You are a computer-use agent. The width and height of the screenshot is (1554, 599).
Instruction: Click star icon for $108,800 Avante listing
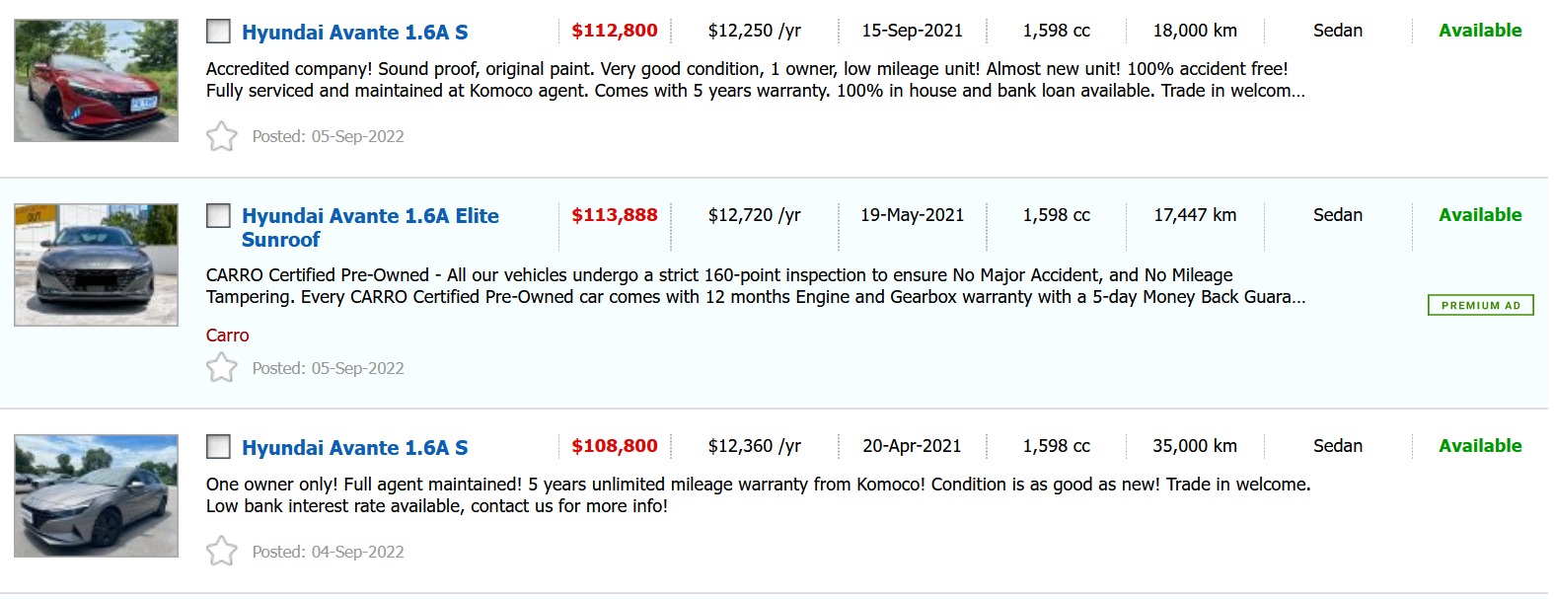click(x=222, y=551)
